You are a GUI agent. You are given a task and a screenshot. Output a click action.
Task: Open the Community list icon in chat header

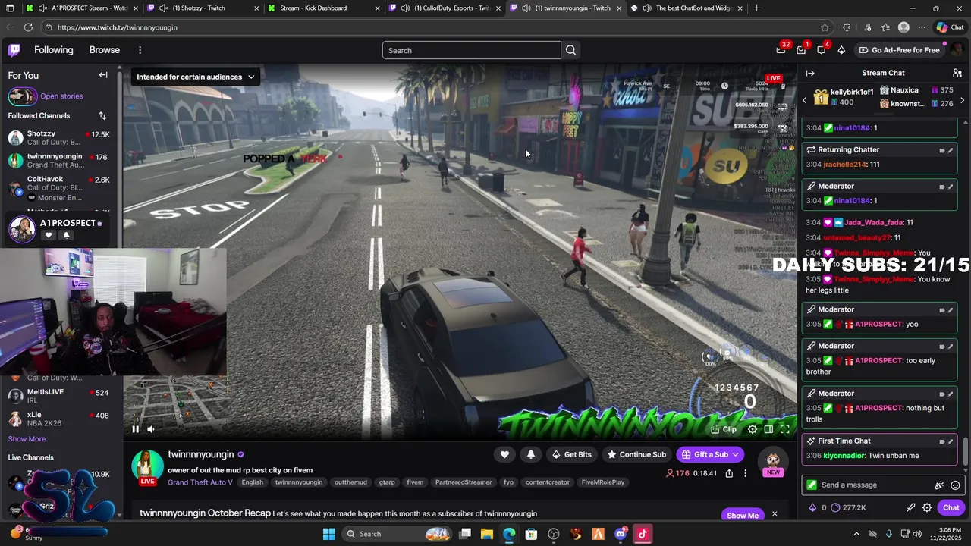pyautogui.click(x=957, y=73)
